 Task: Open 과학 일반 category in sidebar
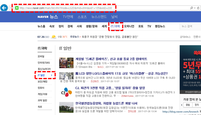pyautogui.click(x=42, y=100)
